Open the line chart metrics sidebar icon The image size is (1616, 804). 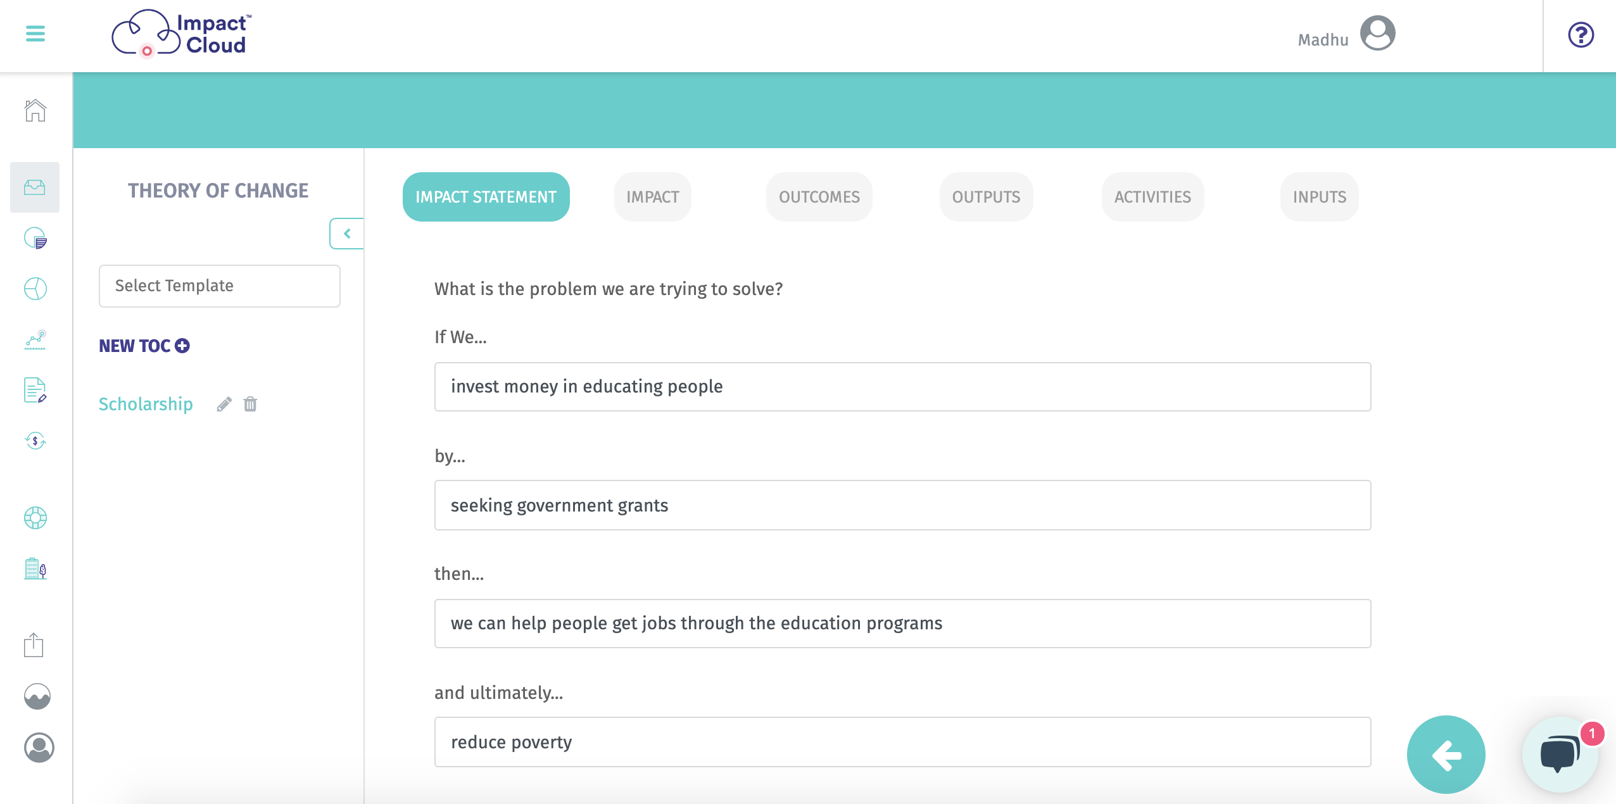point(35,340)
